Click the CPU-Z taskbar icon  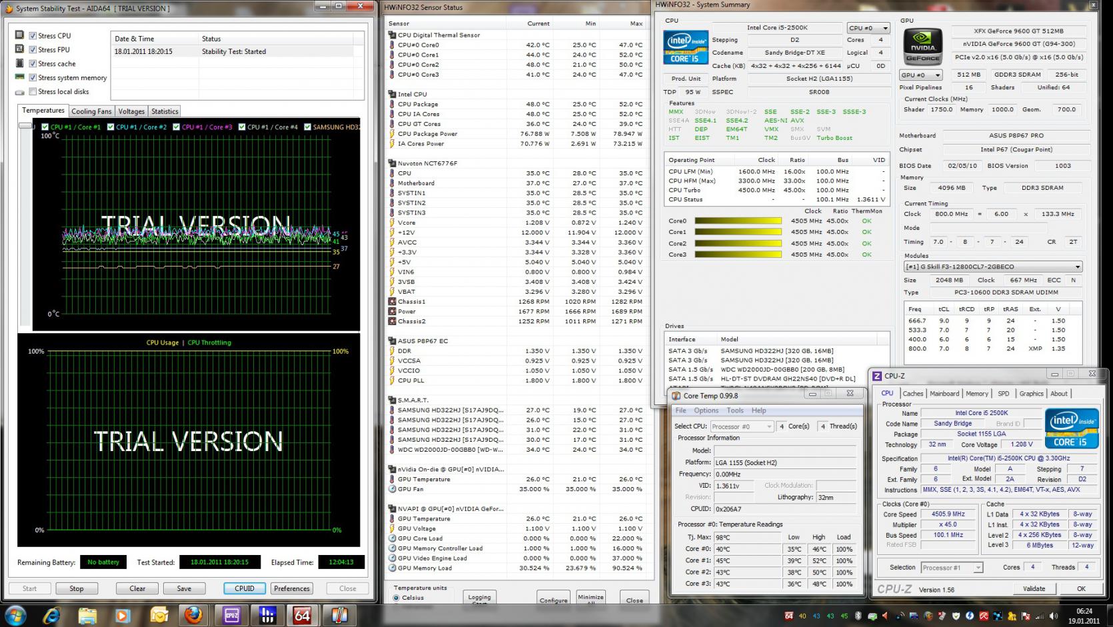[x=231, y=615]
